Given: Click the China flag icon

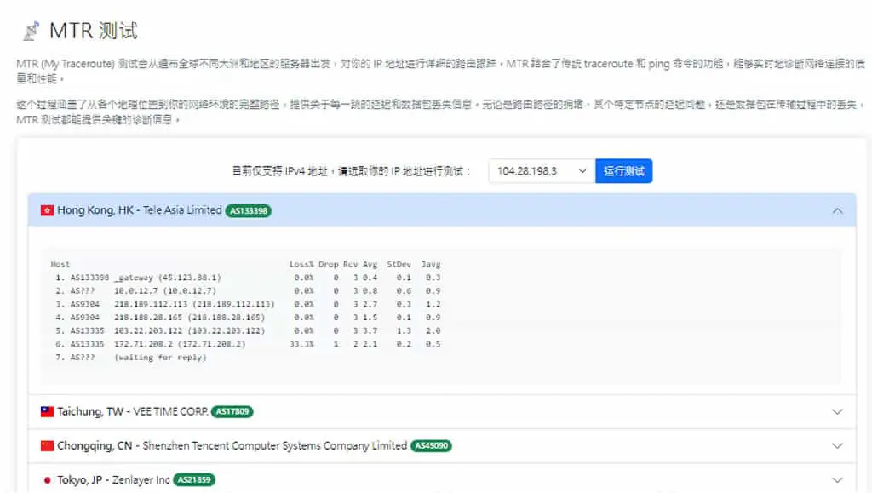Looking at the screenshot, I should point(48,446).
